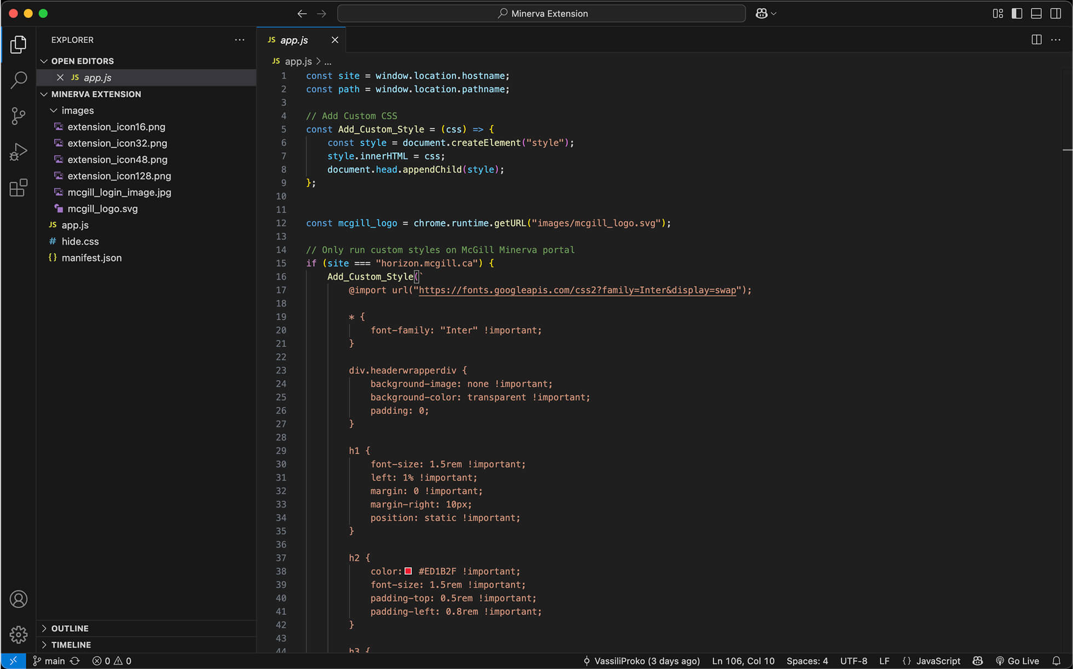Screen dimensions: 1073x669
Task: Follow the Google Fonts URL link
Action: (x=577, y=290)
